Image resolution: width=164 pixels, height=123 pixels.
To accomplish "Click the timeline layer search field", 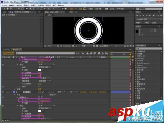I will (x=45, y=53).
